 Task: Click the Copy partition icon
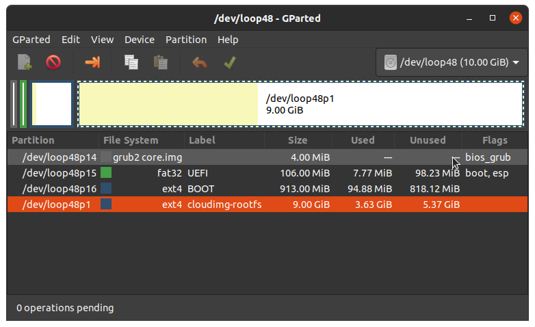point(131,62)
